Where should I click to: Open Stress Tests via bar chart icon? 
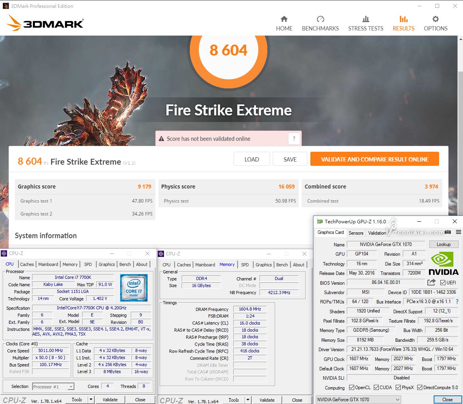(366, 19)
